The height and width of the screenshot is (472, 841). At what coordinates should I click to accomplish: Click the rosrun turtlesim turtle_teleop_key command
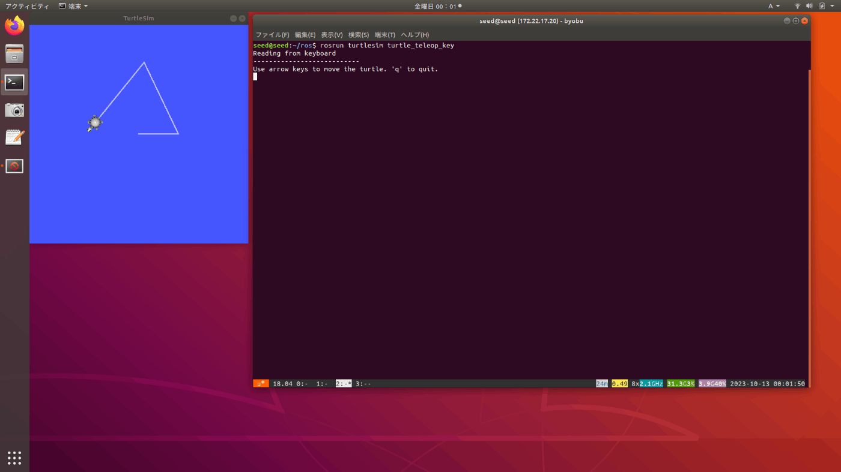coord(387,46)
